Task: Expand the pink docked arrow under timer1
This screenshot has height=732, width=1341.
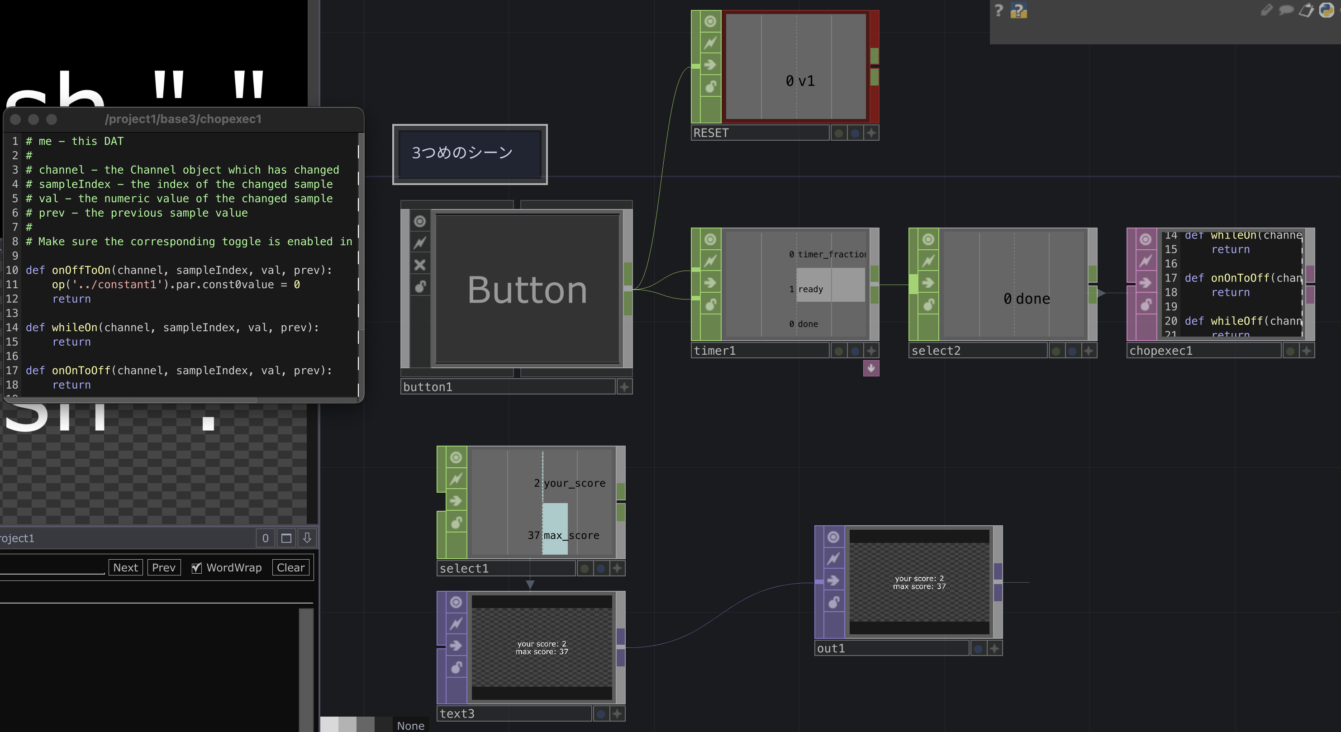Action: point(871,368)
